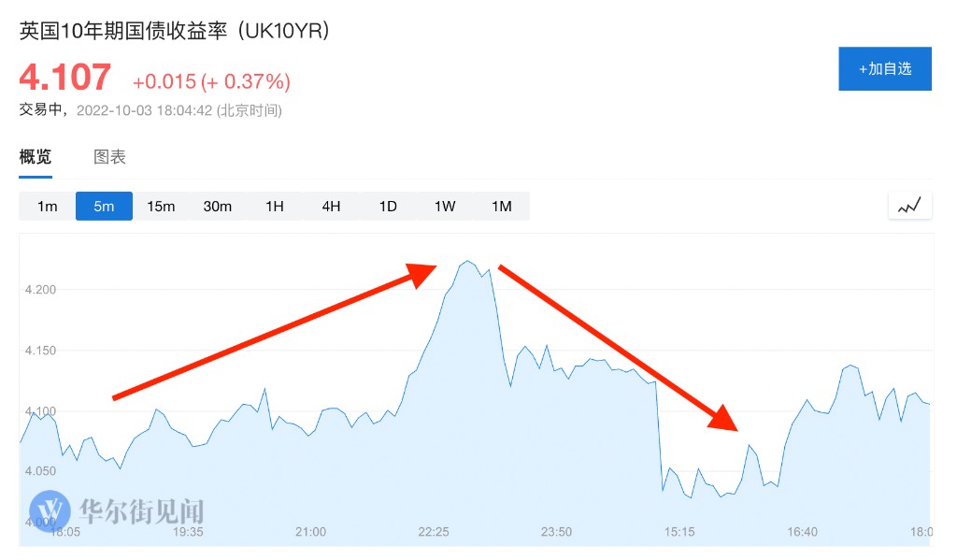Click the Wallstreetcn watermark logo
The height and width of the screenshot is (560, 957).
pos(50,510)
